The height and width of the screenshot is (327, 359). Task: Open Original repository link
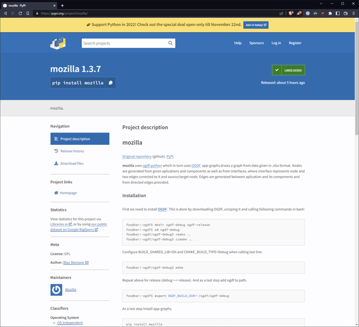click(137, 157)
